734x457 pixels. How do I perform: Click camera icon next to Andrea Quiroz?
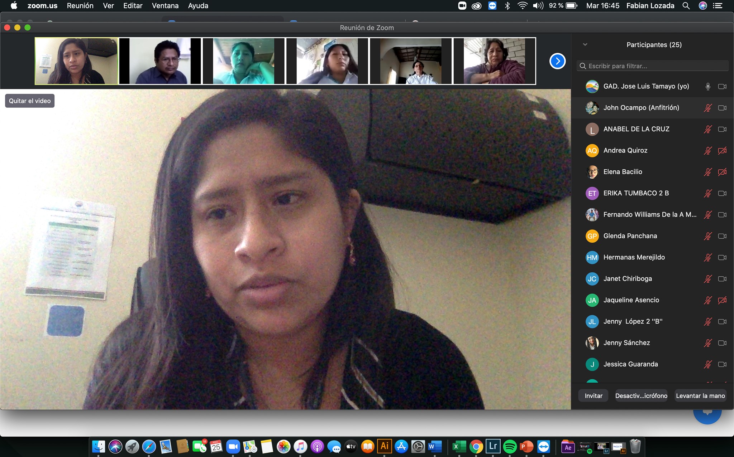pos(722,151)
